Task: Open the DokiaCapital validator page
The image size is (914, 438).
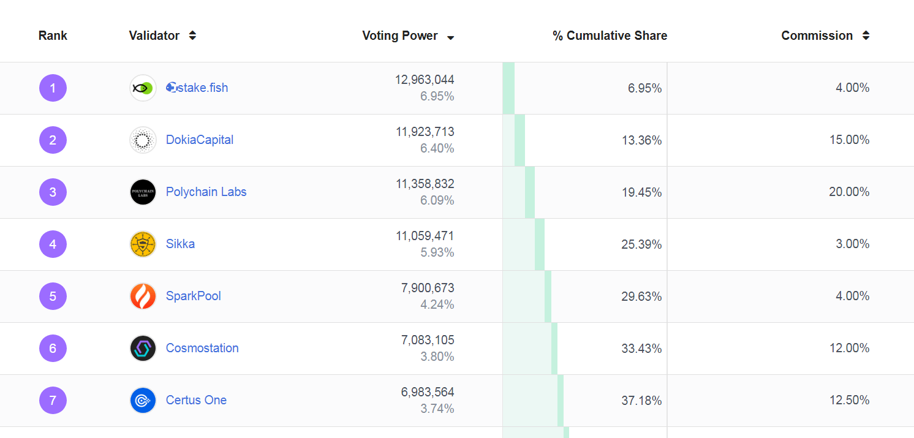Action: point(200,140)
